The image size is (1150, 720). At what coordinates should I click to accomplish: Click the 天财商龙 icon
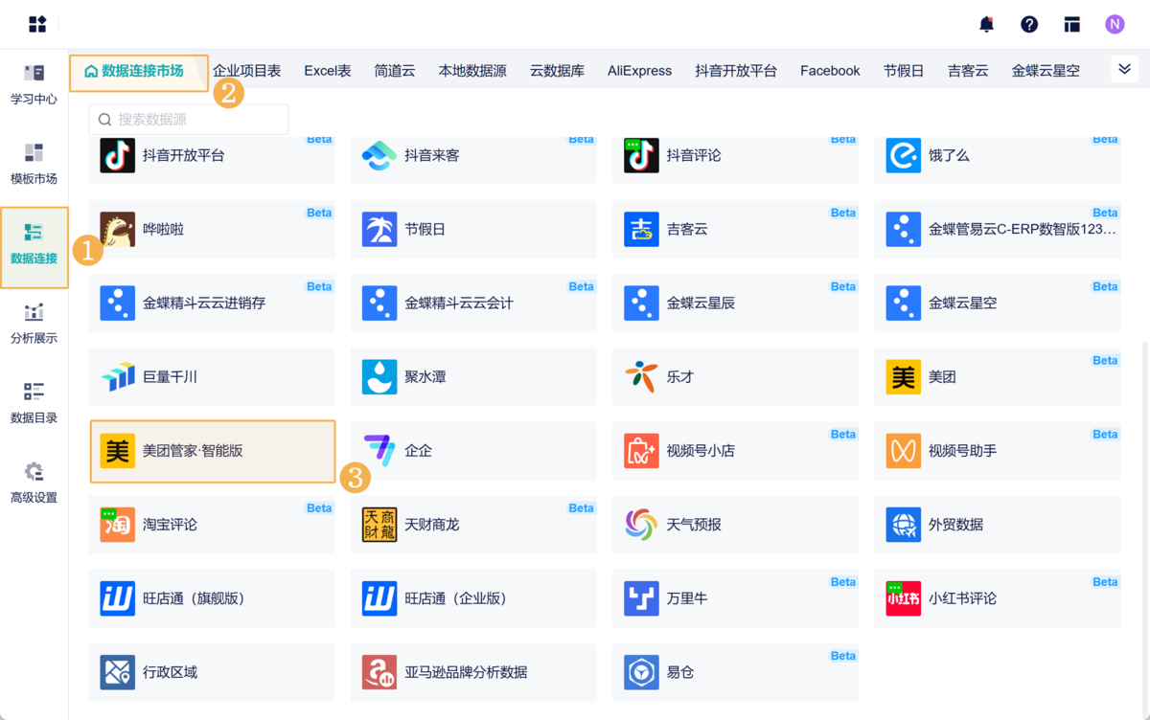(x=379, y=525)
